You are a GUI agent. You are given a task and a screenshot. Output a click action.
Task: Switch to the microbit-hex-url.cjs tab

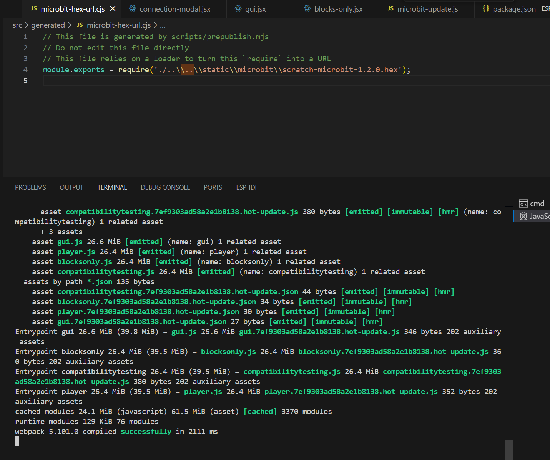click(72, 9)
